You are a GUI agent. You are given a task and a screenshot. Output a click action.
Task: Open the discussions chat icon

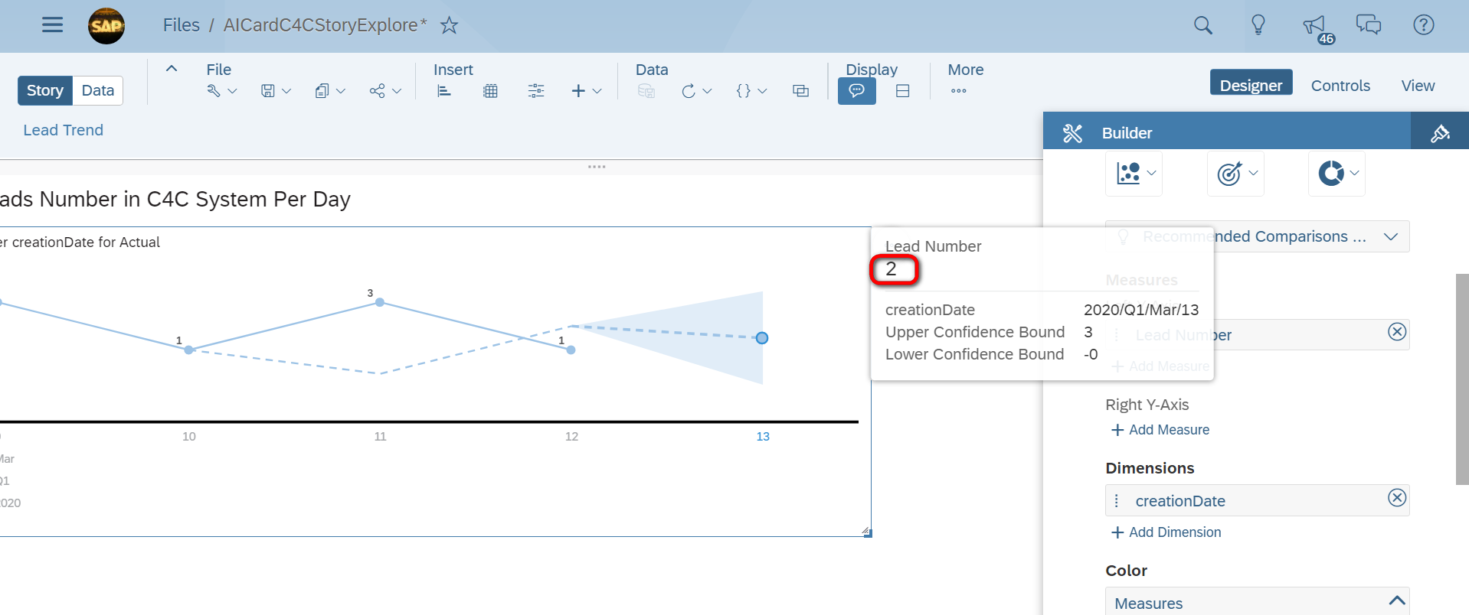point(1369,25)
